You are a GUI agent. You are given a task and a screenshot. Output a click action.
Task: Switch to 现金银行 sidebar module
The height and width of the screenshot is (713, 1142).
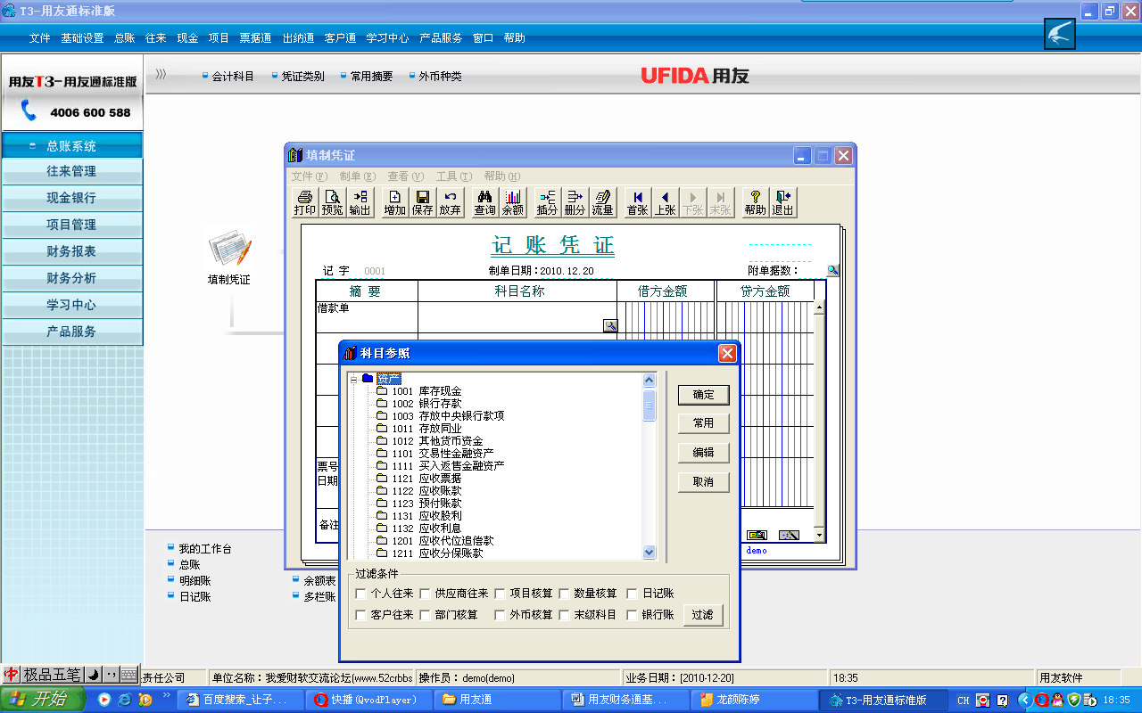(x=71, y=198)
